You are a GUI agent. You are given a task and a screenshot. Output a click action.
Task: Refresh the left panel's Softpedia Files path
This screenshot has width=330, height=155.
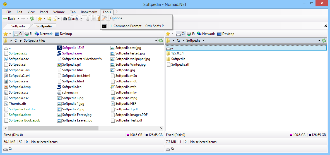161,40
